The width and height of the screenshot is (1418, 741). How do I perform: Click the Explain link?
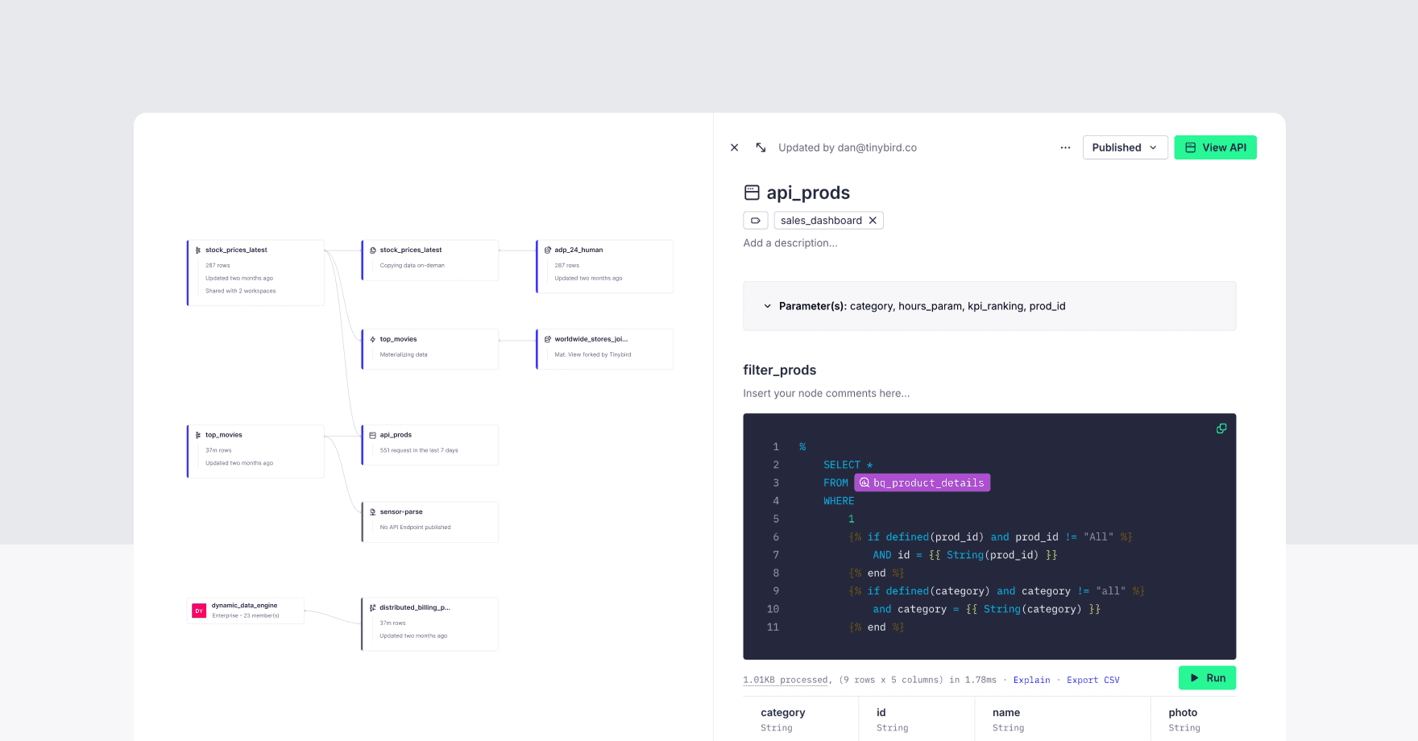click(1031, 680)
